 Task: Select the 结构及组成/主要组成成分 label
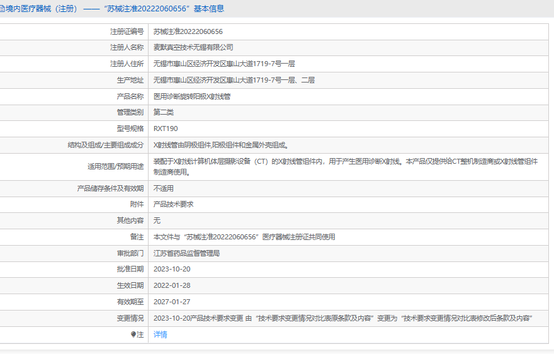pos(106,145)
